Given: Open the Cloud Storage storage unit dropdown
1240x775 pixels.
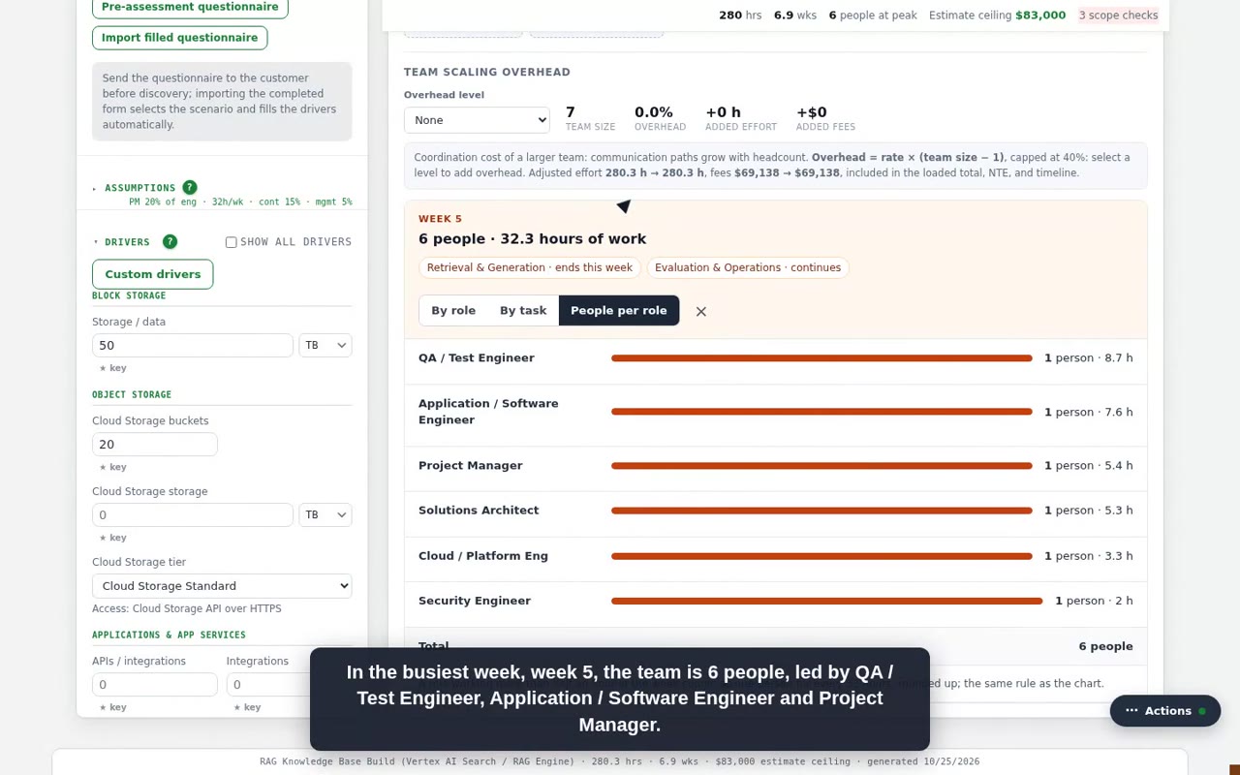Looking at the screenshot, I should point(325,514).
